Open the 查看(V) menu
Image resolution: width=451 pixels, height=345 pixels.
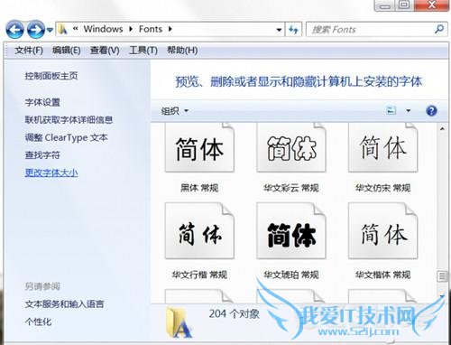[x=105, y=51]
